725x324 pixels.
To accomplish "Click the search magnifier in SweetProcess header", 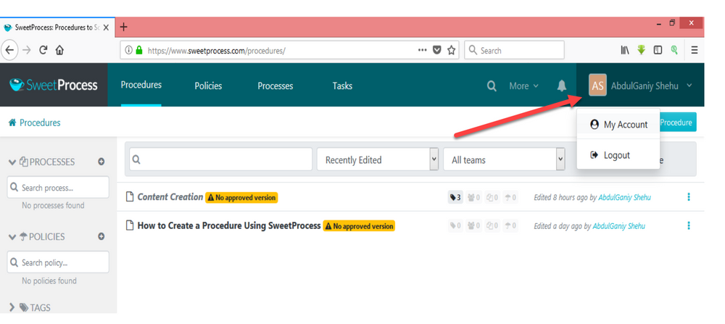I will pyautogui.click(x=492, y=86).
